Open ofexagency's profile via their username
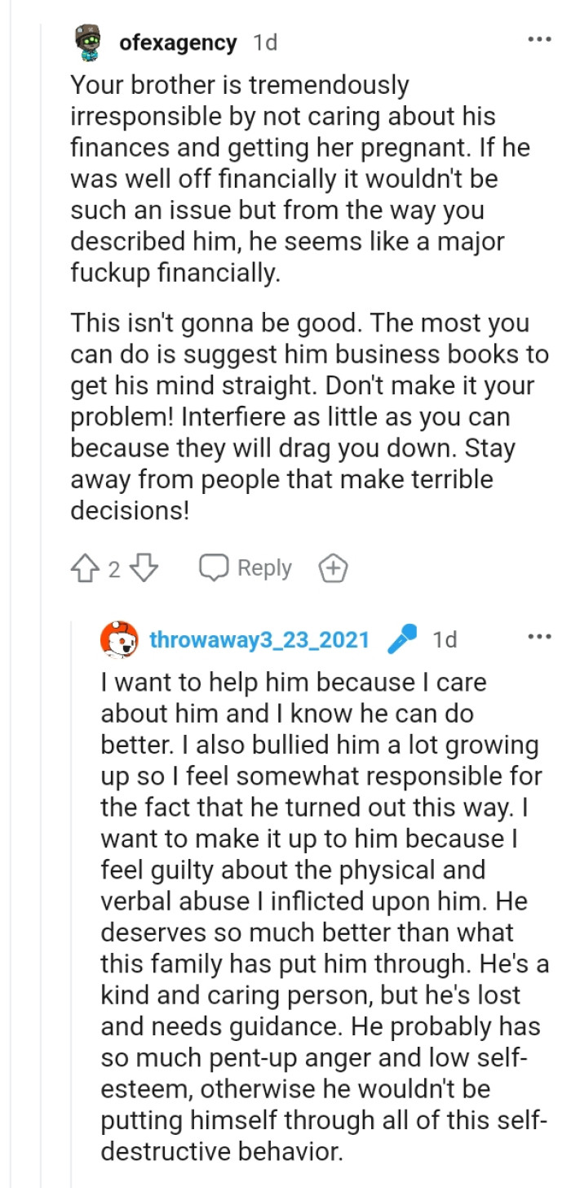571x1188 pixels. (x=178, y=42)
